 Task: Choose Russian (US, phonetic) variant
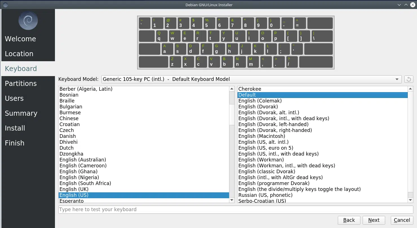pyautogui.click(x=323, y=195)
